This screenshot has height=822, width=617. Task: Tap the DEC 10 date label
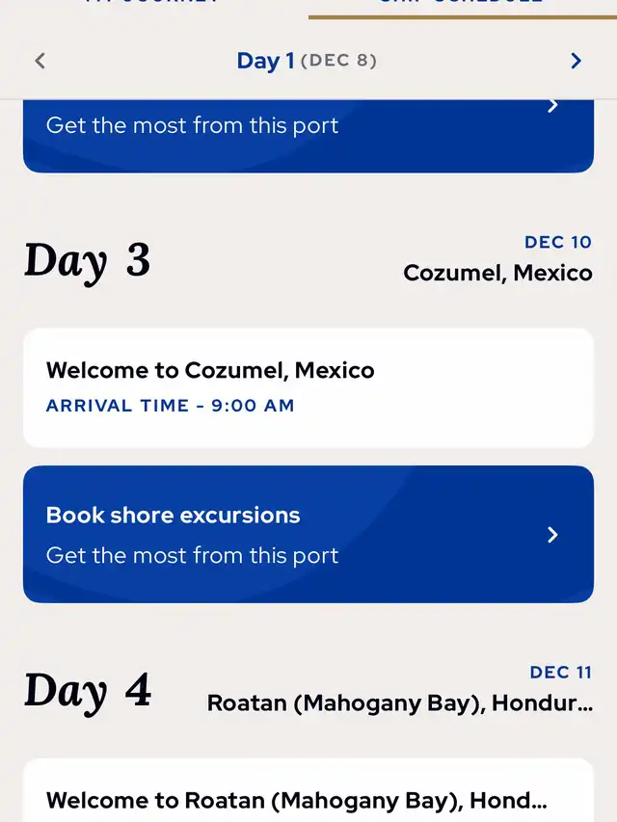coord(558,242)
